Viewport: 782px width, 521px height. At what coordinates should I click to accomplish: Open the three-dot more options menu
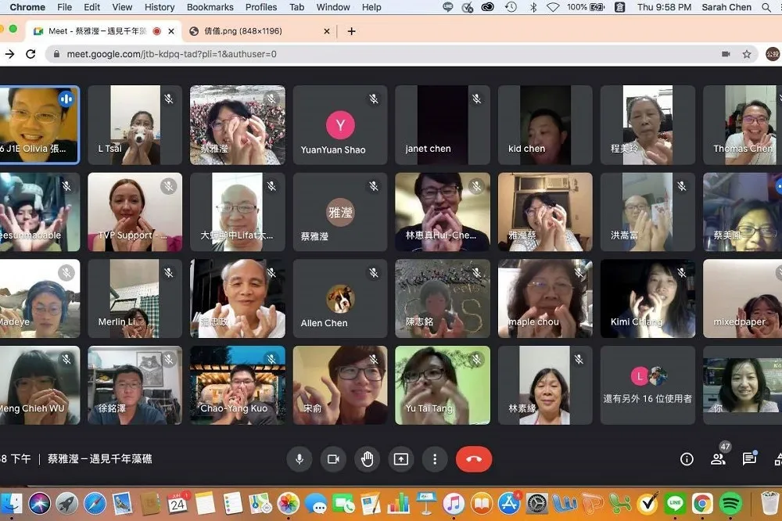click(x=435, y=459)
